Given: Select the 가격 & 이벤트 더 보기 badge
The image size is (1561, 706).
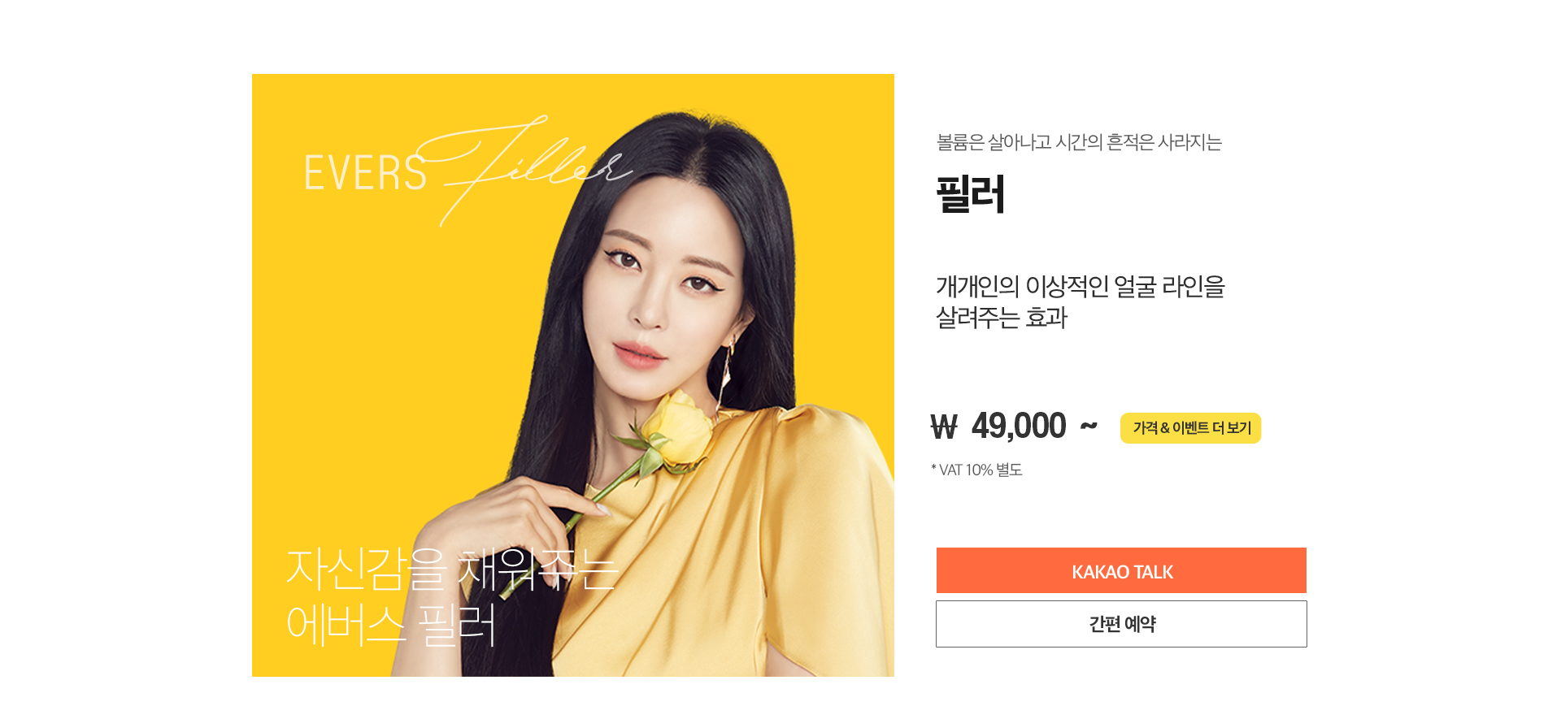Looking at the screenshot, I should (1190, 428).
